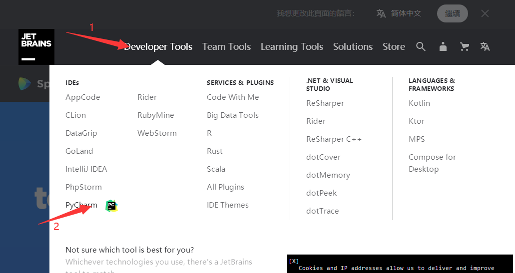
Task: Open the Team Tools menu
Action: pyautogui.click(x=227, y=46)
